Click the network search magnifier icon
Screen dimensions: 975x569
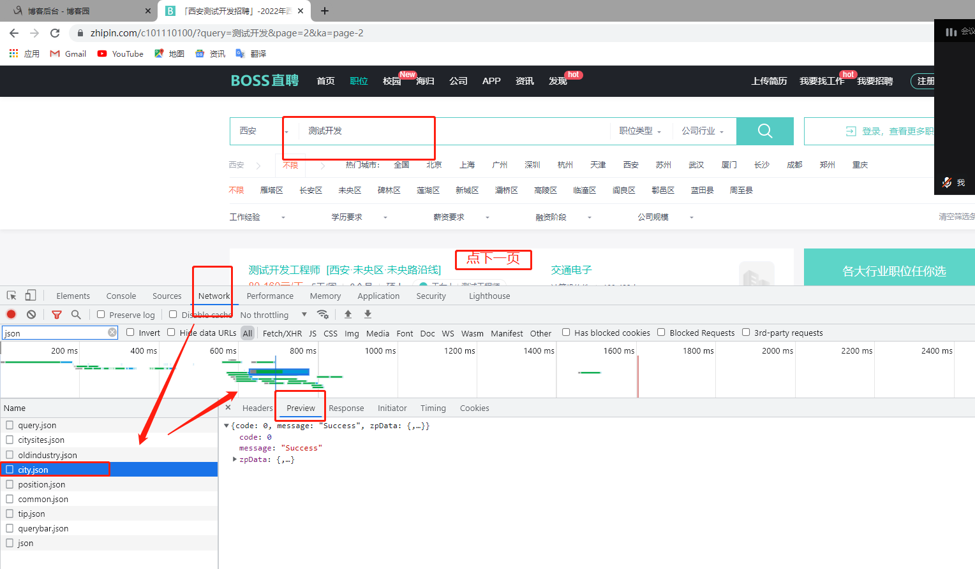tap(76, 314)
